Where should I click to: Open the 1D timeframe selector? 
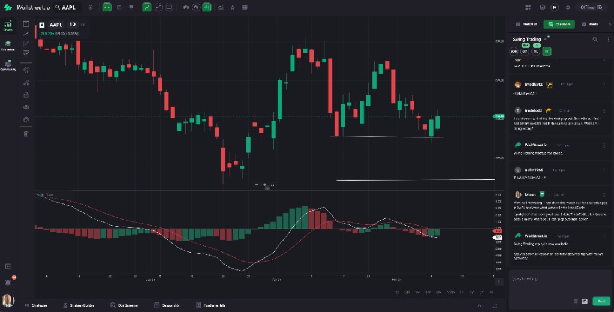click(x=73, y=25)
